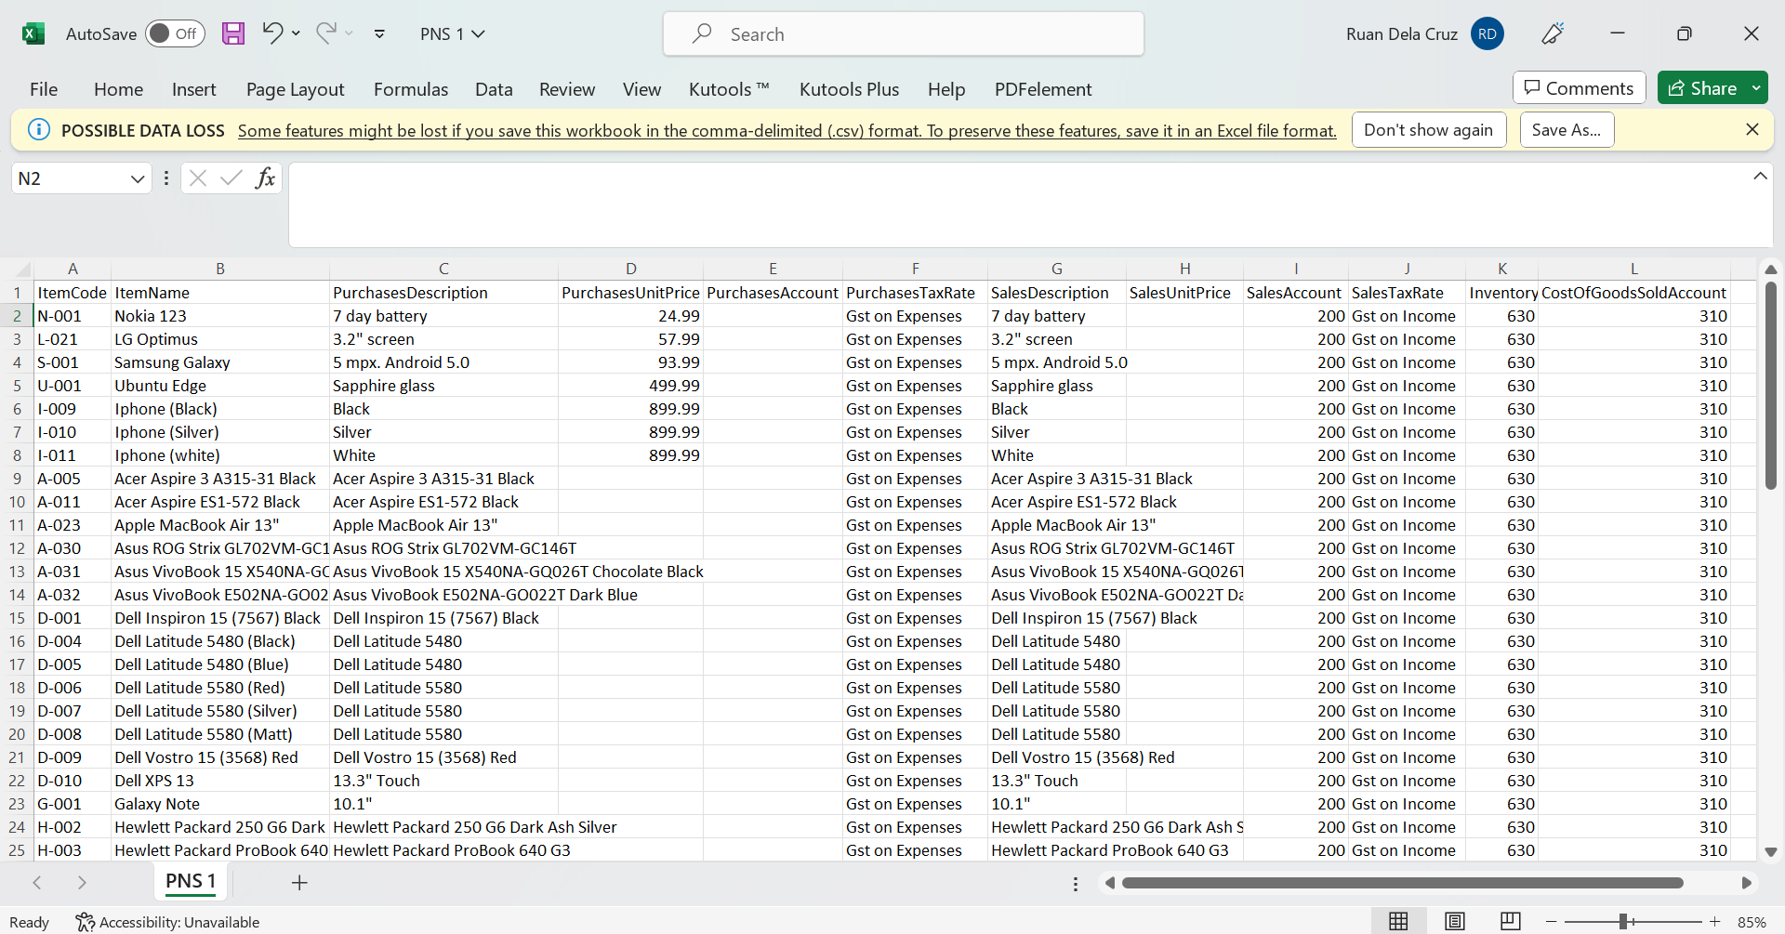Expand the PNS 1 file name dropdown
The image size is (1785, 934).
pyautogui.click(x=479, y=34)
